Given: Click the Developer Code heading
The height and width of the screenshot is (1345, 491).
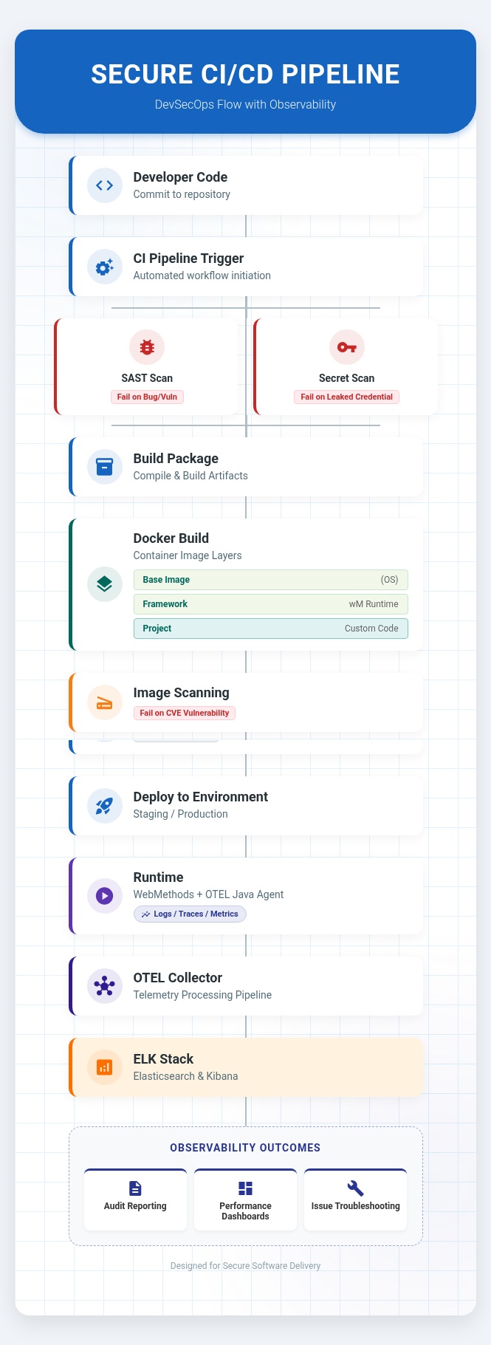Looking at the screenshot, I should tap(180, 177).
